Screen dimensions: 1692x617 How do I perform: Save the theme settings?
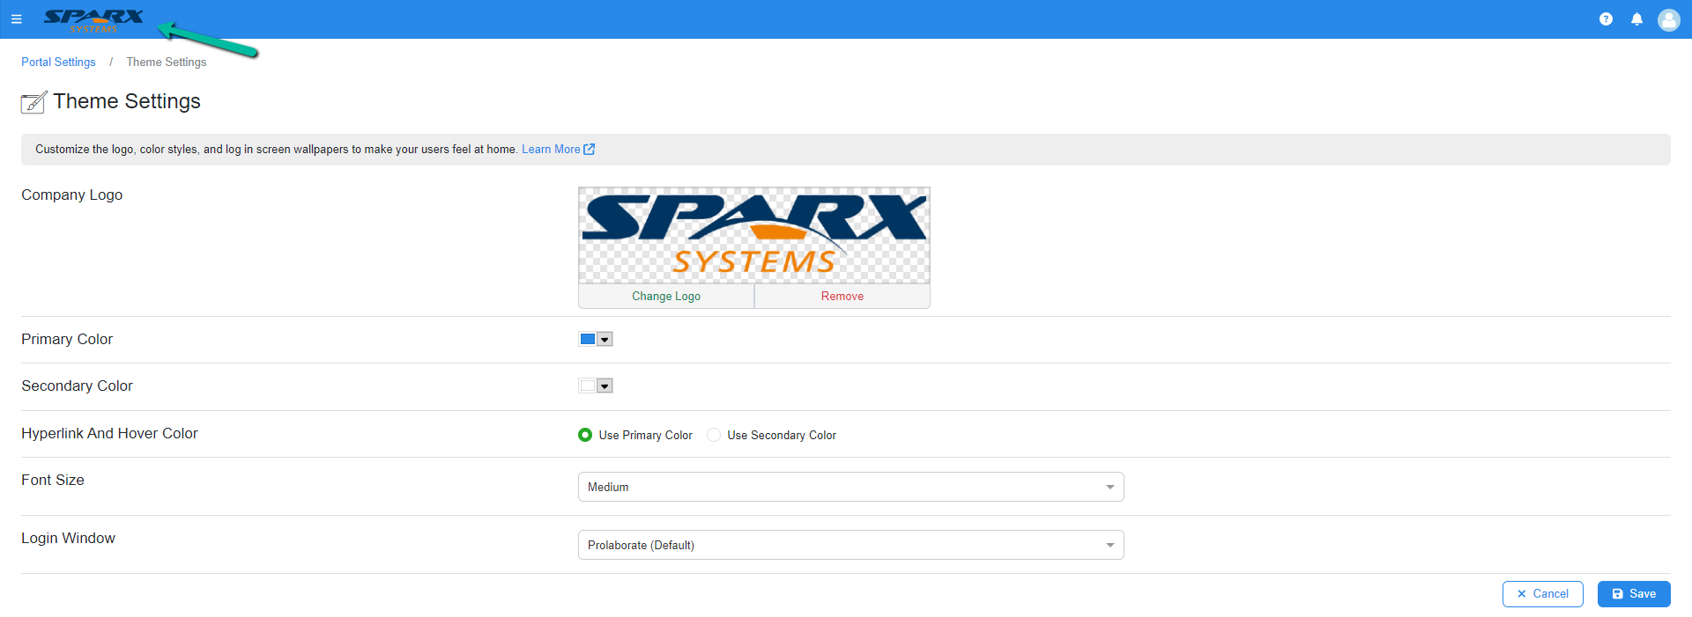(1634, 594)
